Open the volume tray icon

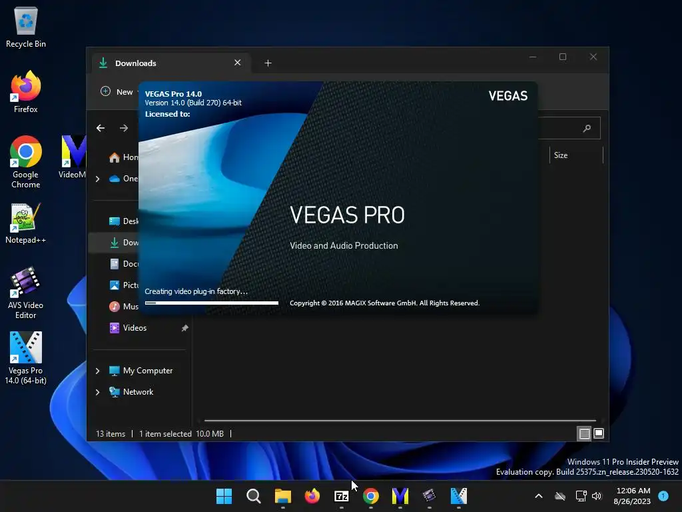click(597, 496)
